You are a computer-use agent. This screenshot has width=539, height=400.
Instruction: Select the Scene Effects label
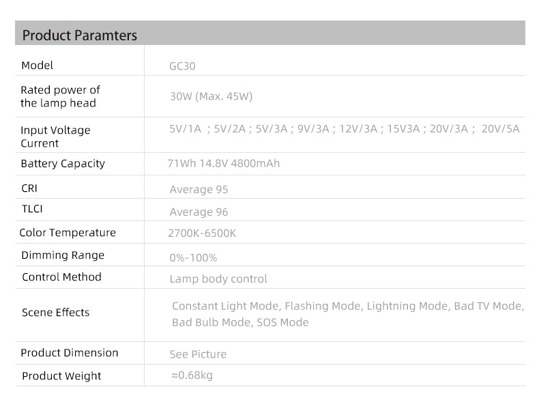click(x=55, y=313)
